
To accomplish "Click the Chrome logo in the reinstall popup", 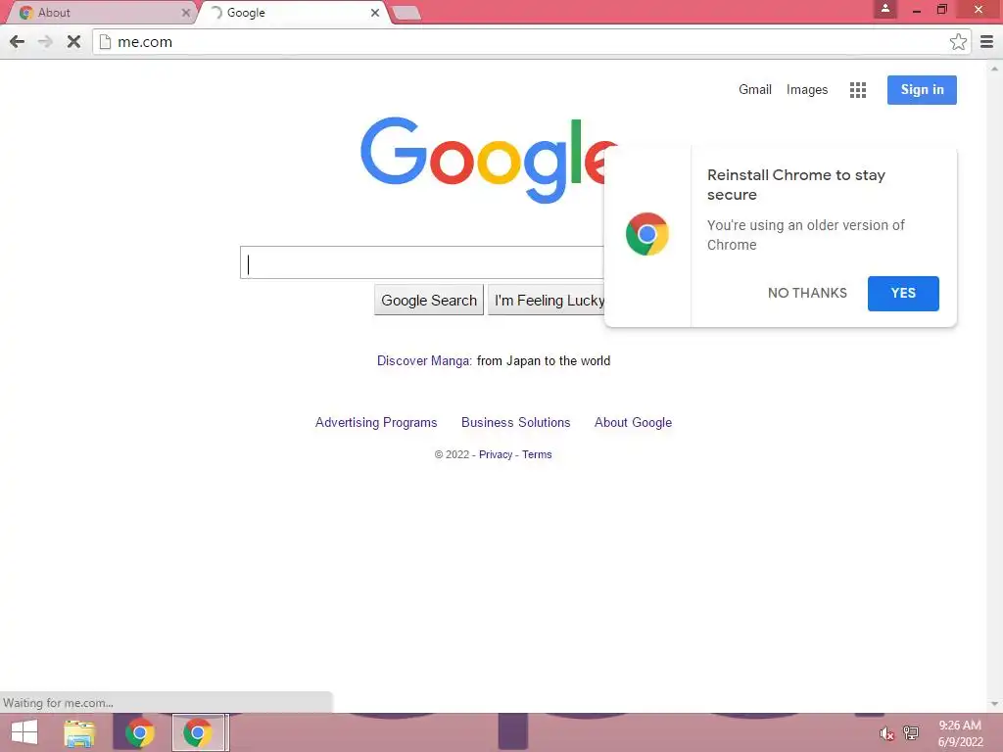I will 647,234.
